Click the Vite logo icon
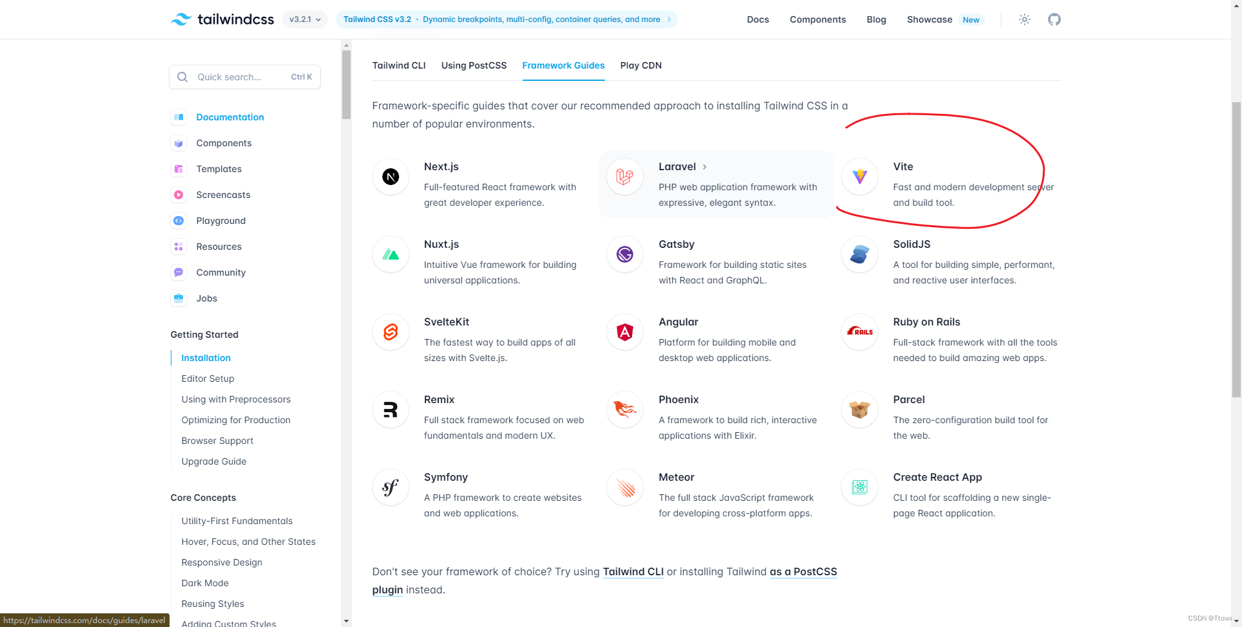The image size is (1242, 627). [x=860, y=177]
